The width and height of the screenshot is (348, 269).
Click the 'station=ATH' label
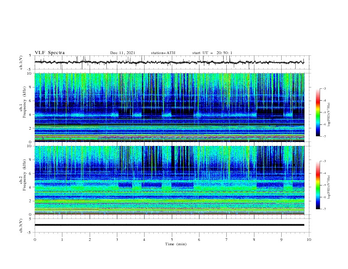[x=163, y=53]
